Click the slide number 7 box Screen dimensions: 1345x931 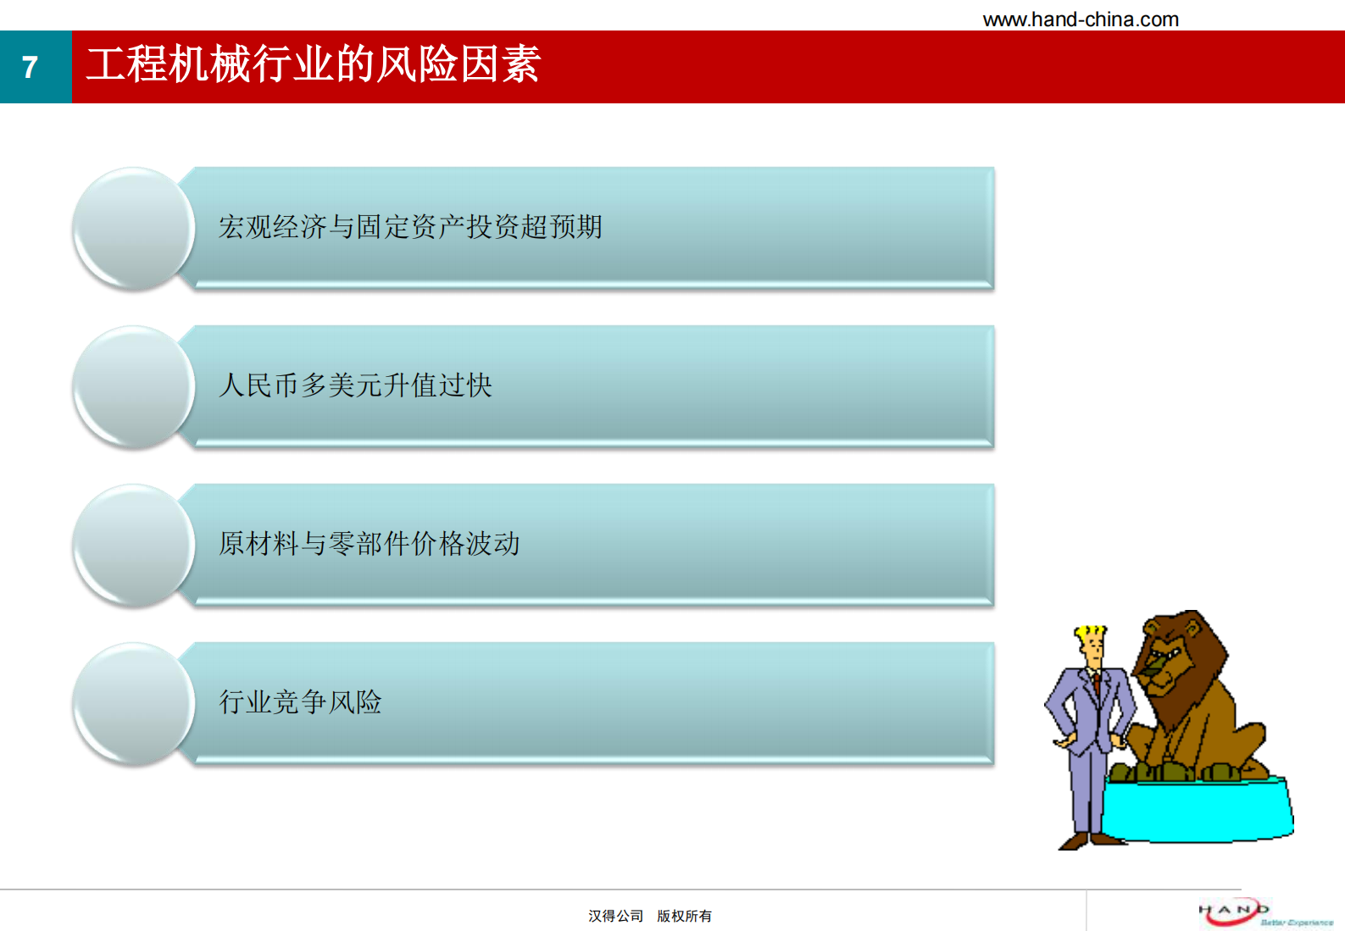click(x=36, y=67)
